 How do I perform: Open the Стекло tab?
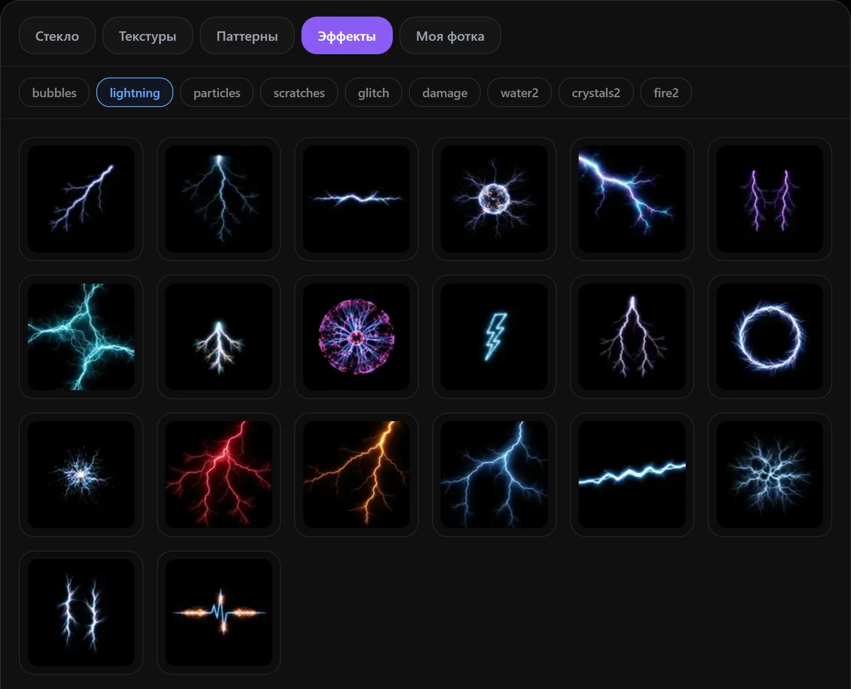tap(57, 36)
